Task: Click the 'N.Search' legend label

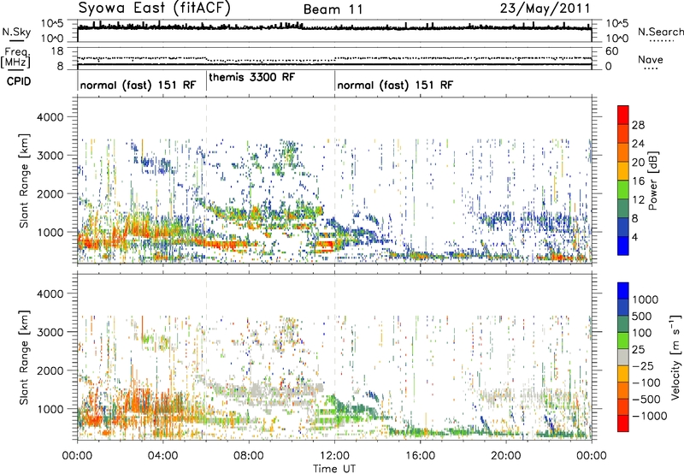Action: point(660,32)
